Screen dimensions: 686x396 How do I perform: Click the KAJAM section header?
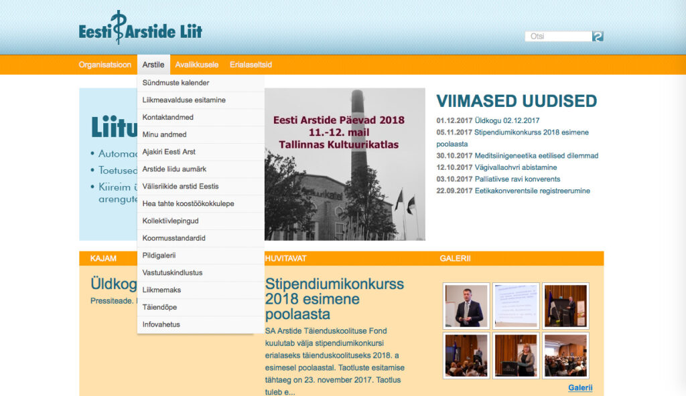103,258
